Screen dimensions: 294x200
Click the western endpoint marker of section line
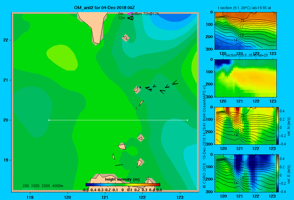pyautogui.click(x=49, y=120)
